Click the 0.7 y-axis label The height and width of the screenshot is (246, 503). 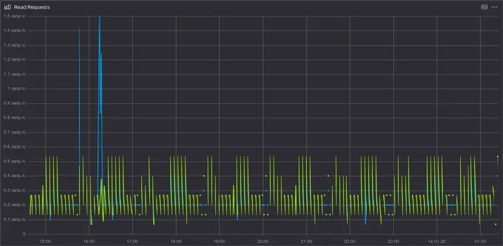click(15, 132)
